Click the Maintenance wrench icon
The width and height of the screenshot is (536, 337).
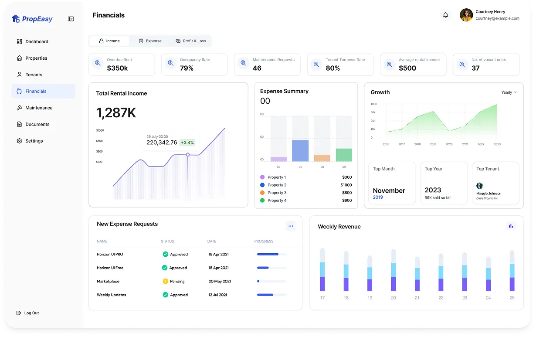coord(20,108)
